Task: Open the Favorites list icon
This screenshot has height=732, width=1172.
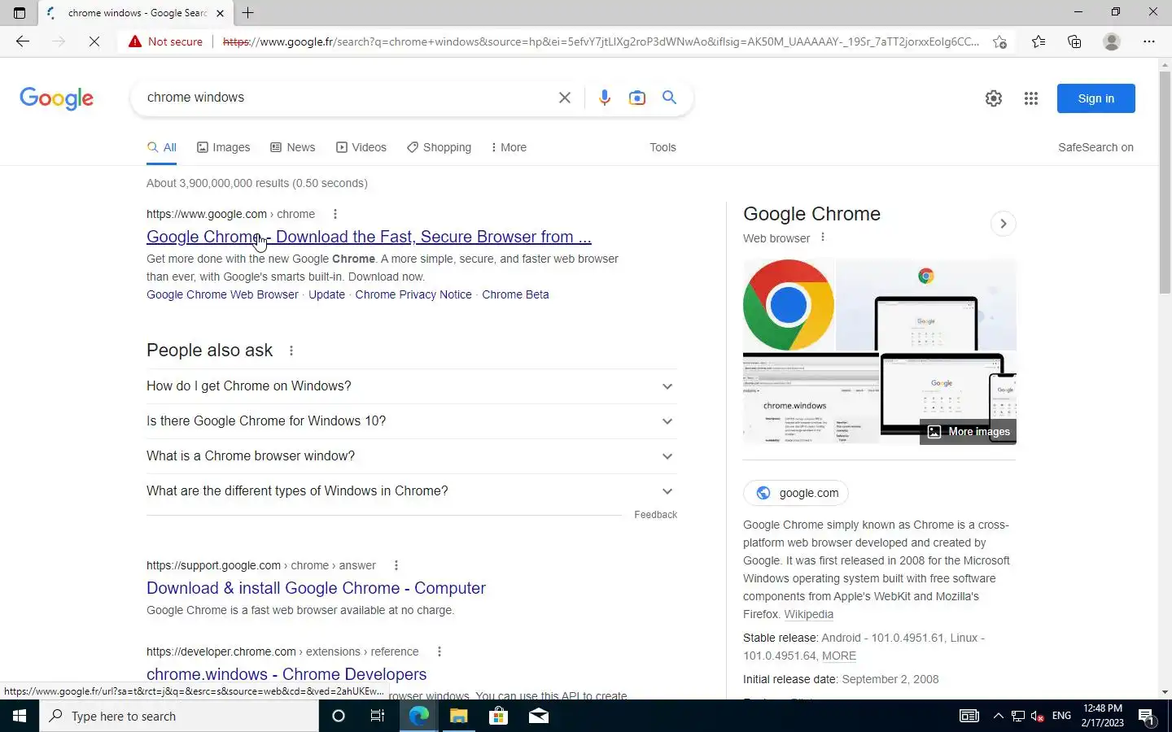Action: [1039, 41]
